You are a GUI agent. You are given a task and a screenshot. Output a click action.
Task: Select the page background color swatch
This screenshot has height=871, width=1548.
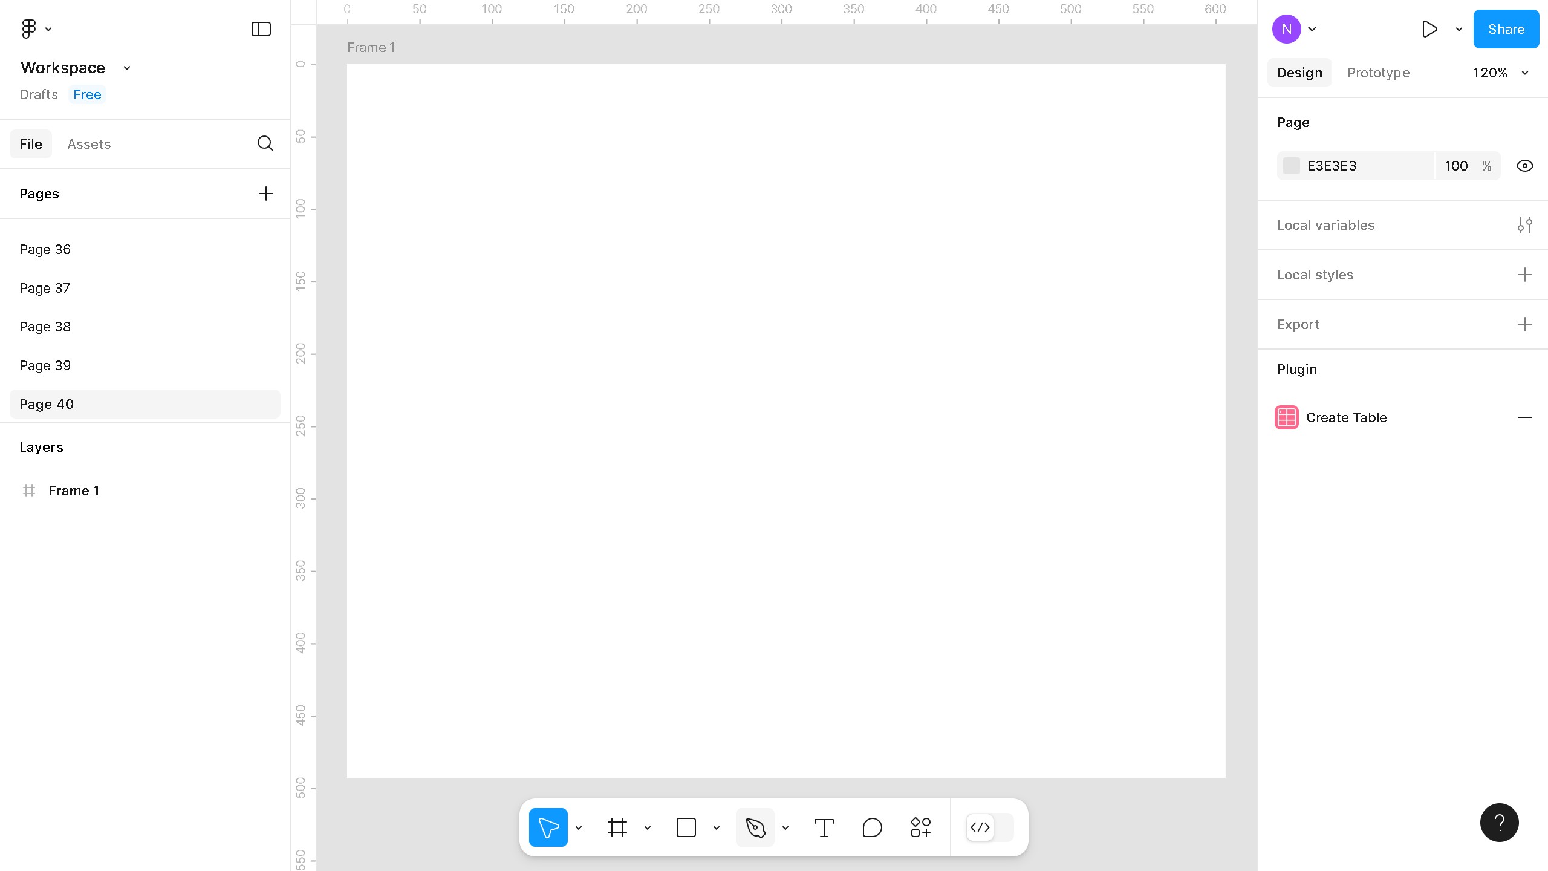[x=1292, y=165]
